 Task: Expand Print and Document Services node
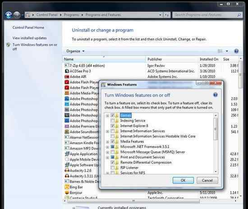108,157
